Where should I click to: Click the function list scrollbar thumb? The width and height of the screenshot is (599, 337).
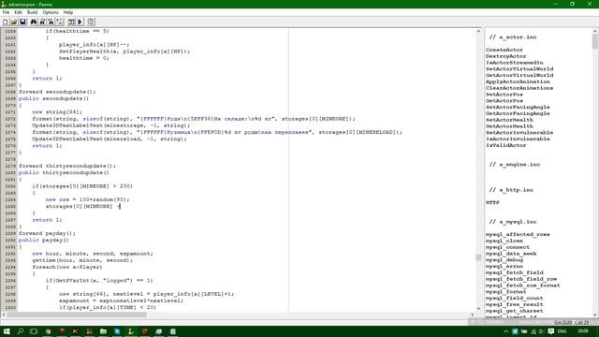(595, 41)
